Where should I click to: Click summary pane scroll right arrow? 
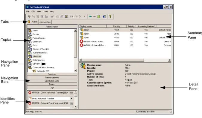[x=170, y=60]
